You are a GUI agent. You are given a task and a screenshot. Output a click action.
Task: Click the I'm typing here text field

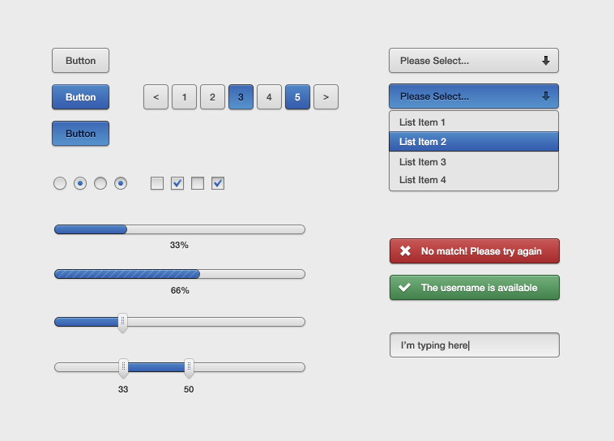tap(475, 345)
